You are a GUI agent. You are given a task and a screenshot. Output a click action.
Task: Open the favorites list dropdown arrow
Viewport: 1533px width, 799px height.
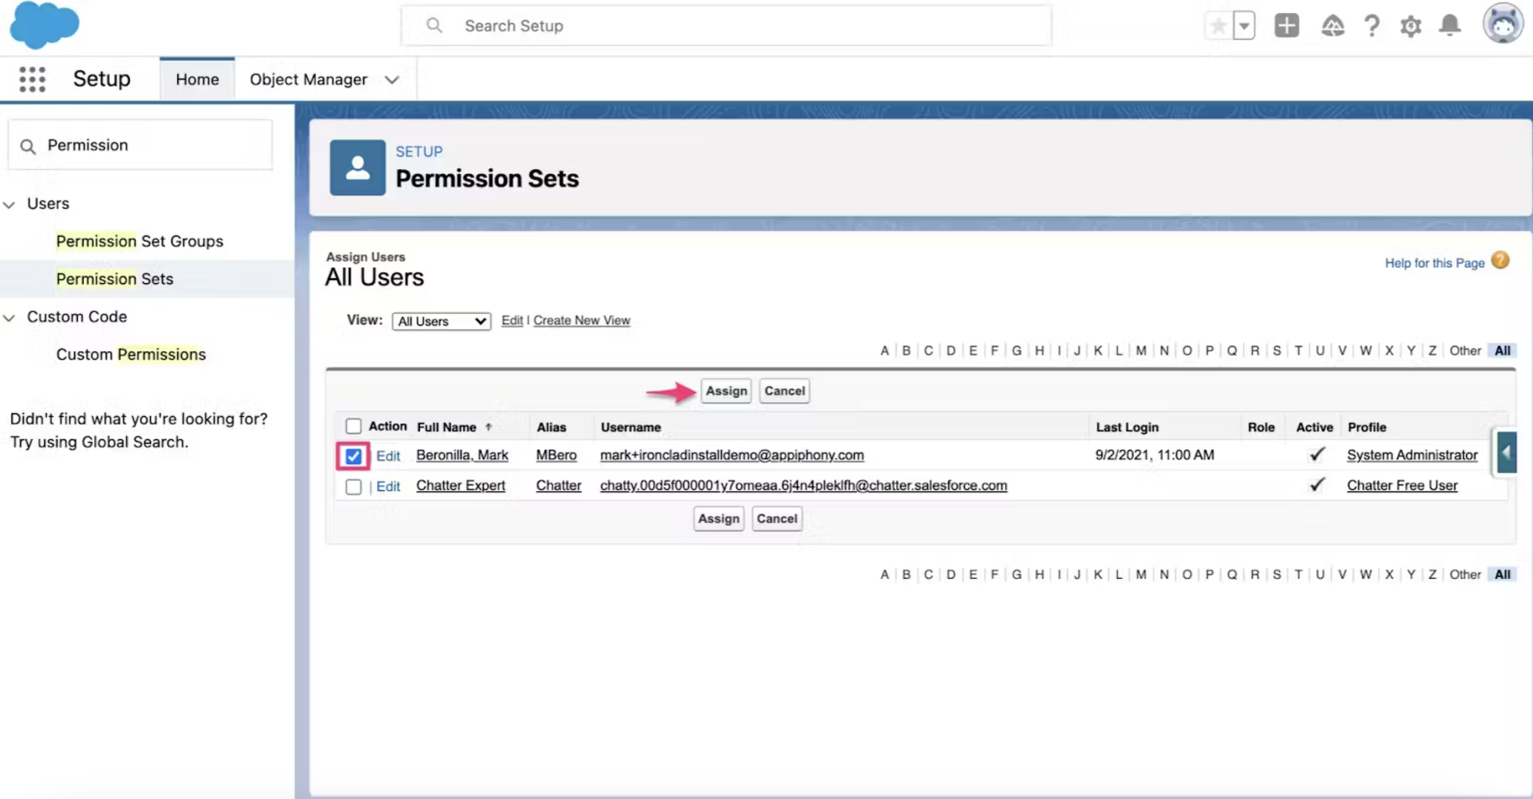pyautogui.click(x=1244, y=25)
